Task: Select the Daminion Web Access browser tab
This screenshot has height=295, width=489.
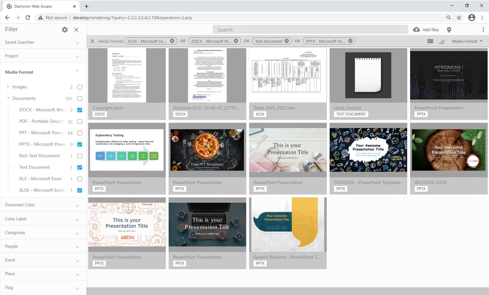Action: point(38,6)
